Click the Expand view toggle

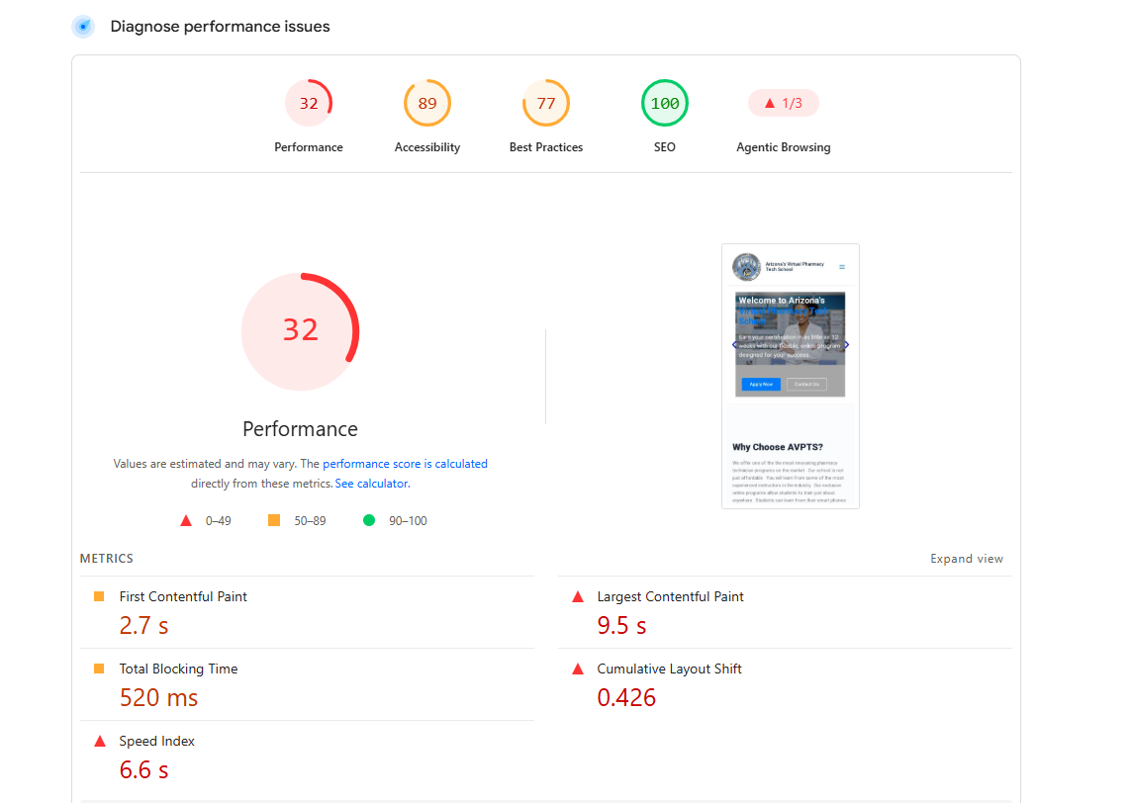(x=967, y=559)
